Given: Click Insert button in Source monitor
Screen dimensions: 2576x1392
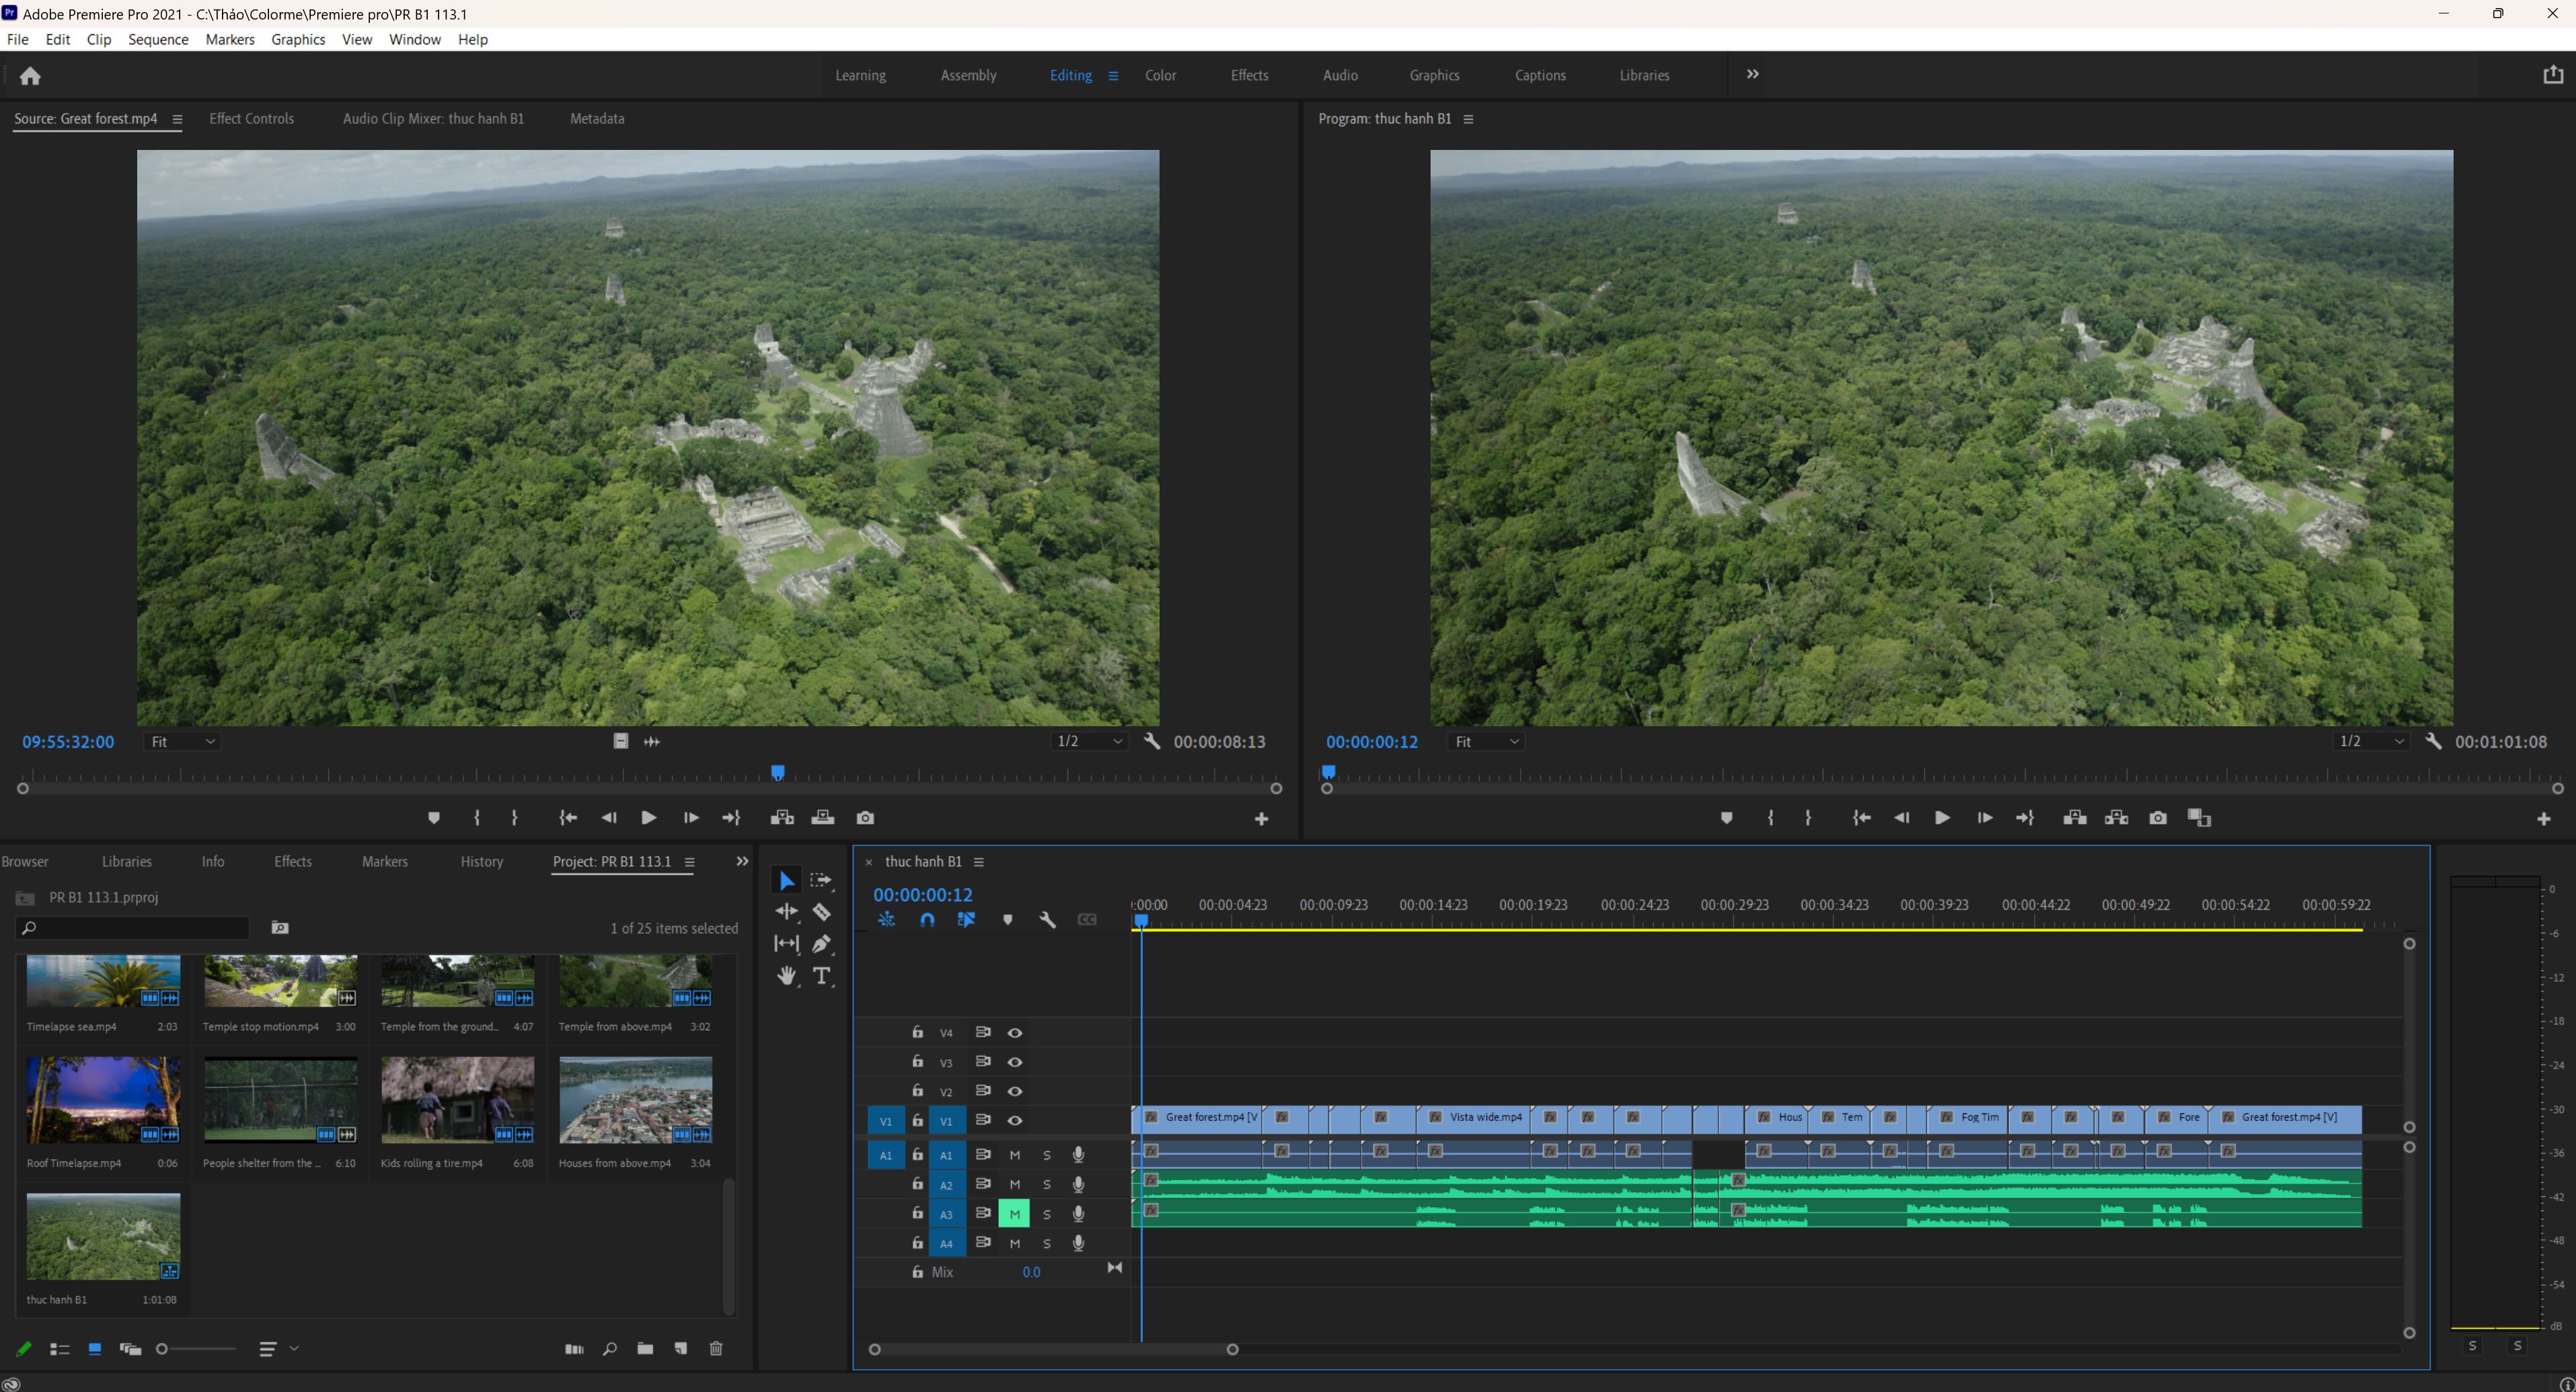Looking at the screenshot, I should tap(782, 818).
